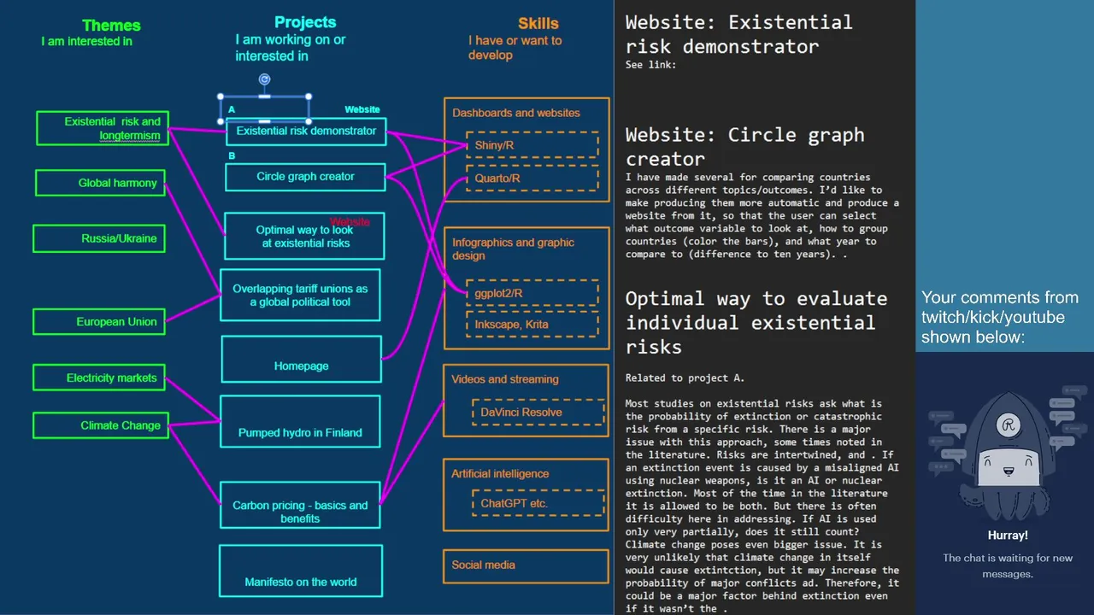Click the Projects column heading
The image size is (1094, 615).
305,22
